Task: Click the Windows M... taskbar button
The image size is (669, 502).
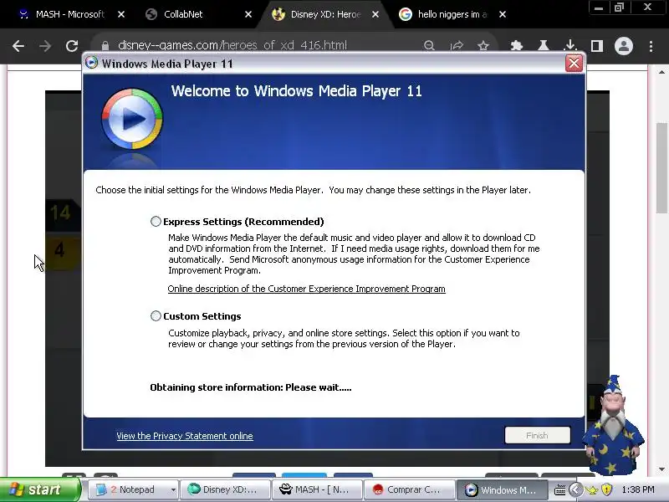Action: pyautogui.click(x=501, y=489)
